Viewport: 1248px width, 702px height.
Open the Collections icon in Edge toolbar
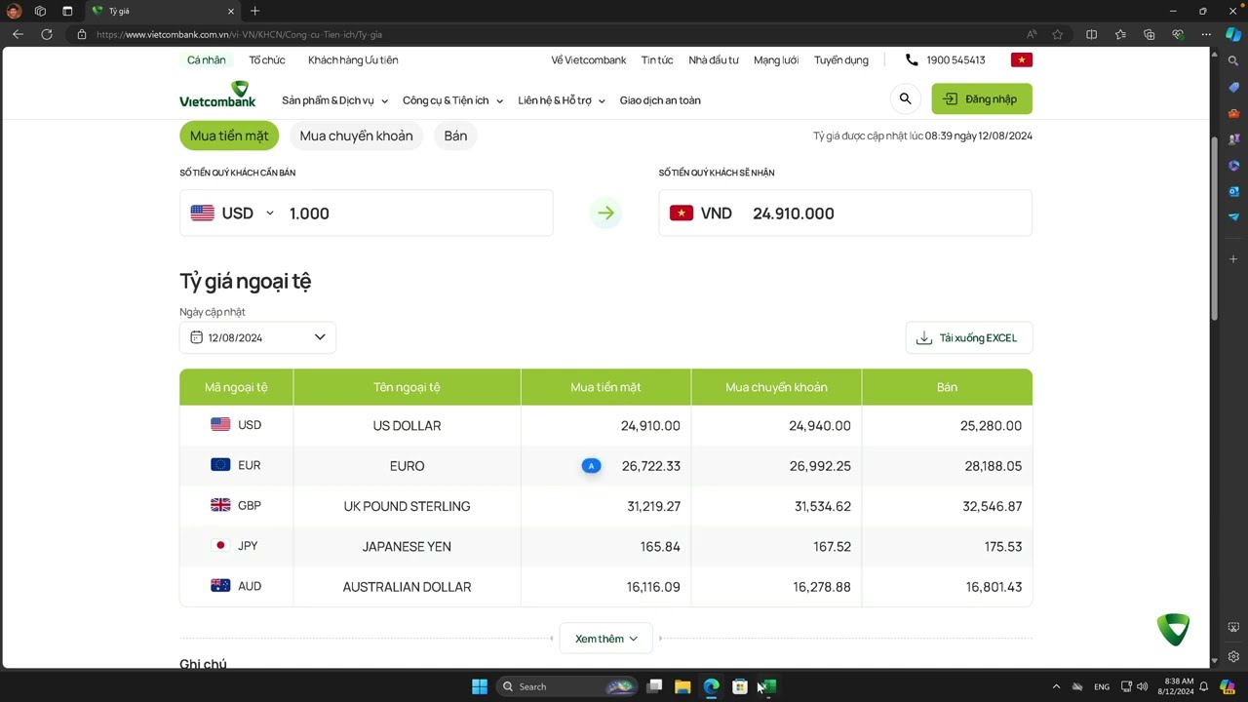(1149, 34)
